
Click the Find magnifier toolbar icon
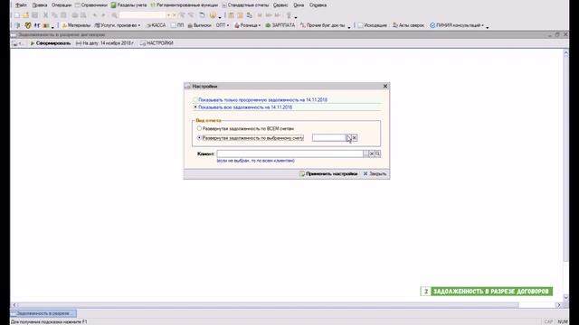pos(115,15)
